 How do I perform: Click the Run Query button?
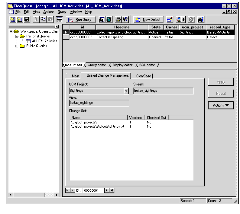80,20
